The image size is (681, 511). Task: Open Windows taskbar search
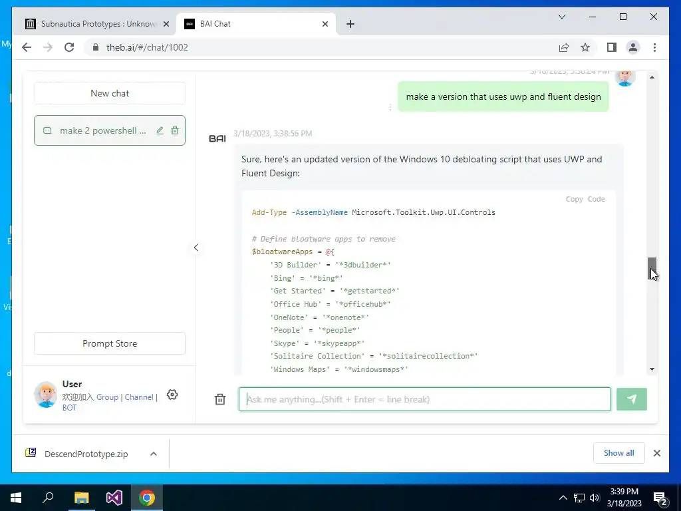[48, 498]
